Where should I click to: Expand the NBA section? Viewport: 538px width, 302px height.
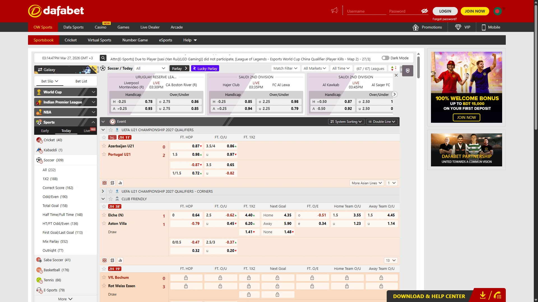click(66, 112)
